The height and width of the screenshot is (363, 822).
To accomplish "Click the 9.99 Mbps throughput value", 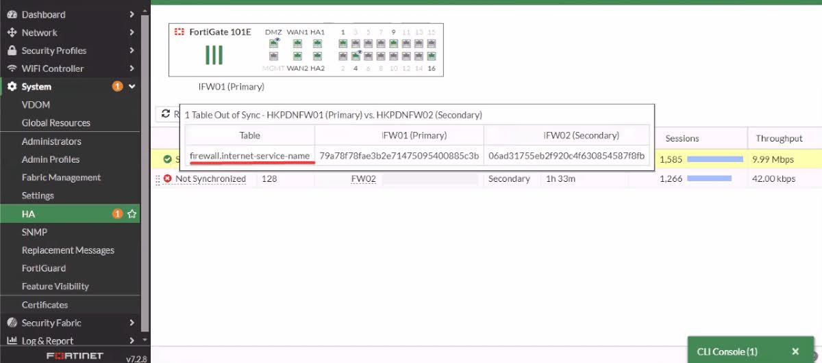I will click(773, 159).
